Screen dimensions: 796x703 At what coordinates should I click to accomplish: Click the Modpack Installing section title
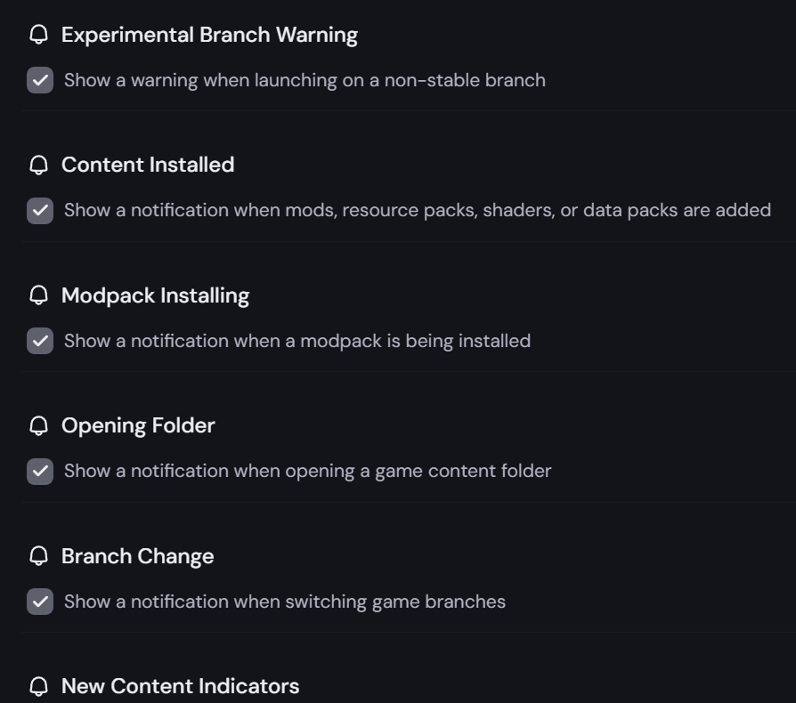[x=155, y=295]
